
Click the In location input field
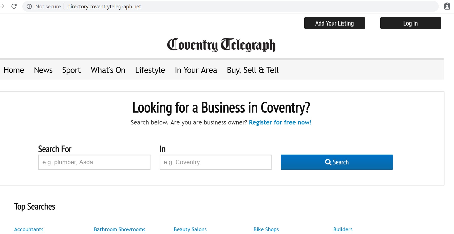pos(216,162)
